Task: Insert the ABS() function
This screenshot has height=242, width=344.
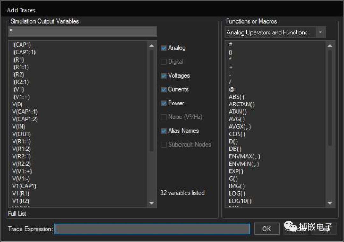Action: coord(236,97)
